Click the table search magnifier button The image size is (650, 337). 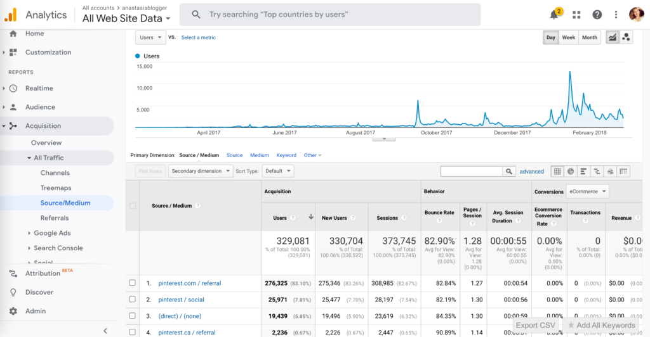click(x=508, y=171)
